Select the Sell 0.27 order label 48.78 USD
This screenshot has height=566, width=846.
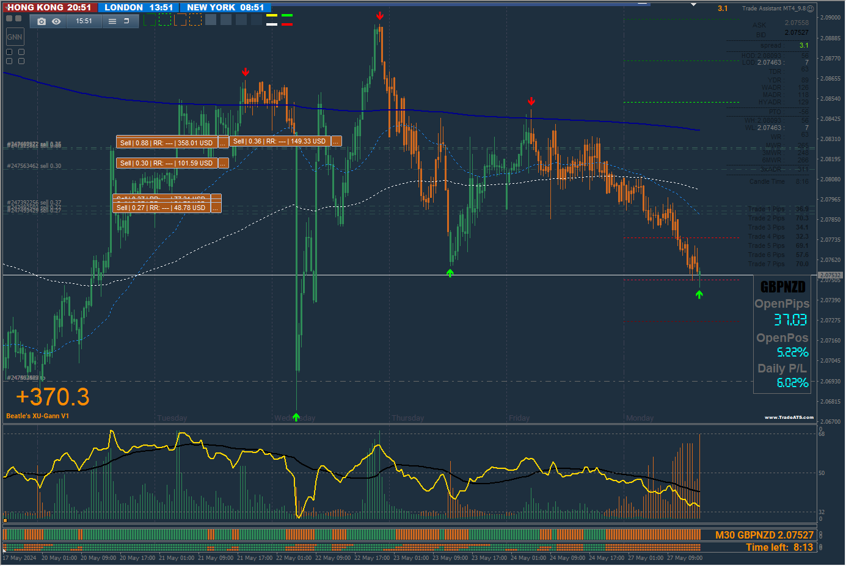pos(162,208)
